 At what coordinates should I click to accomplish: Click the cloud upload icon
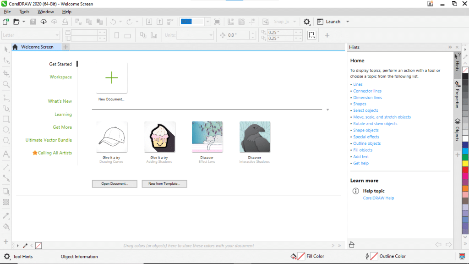pyautogui.click(x=54, y=22)
